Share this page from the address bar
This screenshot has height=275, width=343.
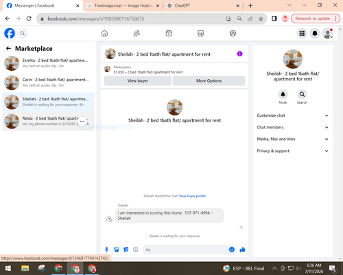250,19
